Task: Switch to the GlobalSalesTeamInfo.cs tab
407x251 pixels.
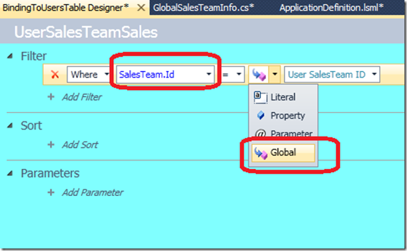Action: coord(203,8)
